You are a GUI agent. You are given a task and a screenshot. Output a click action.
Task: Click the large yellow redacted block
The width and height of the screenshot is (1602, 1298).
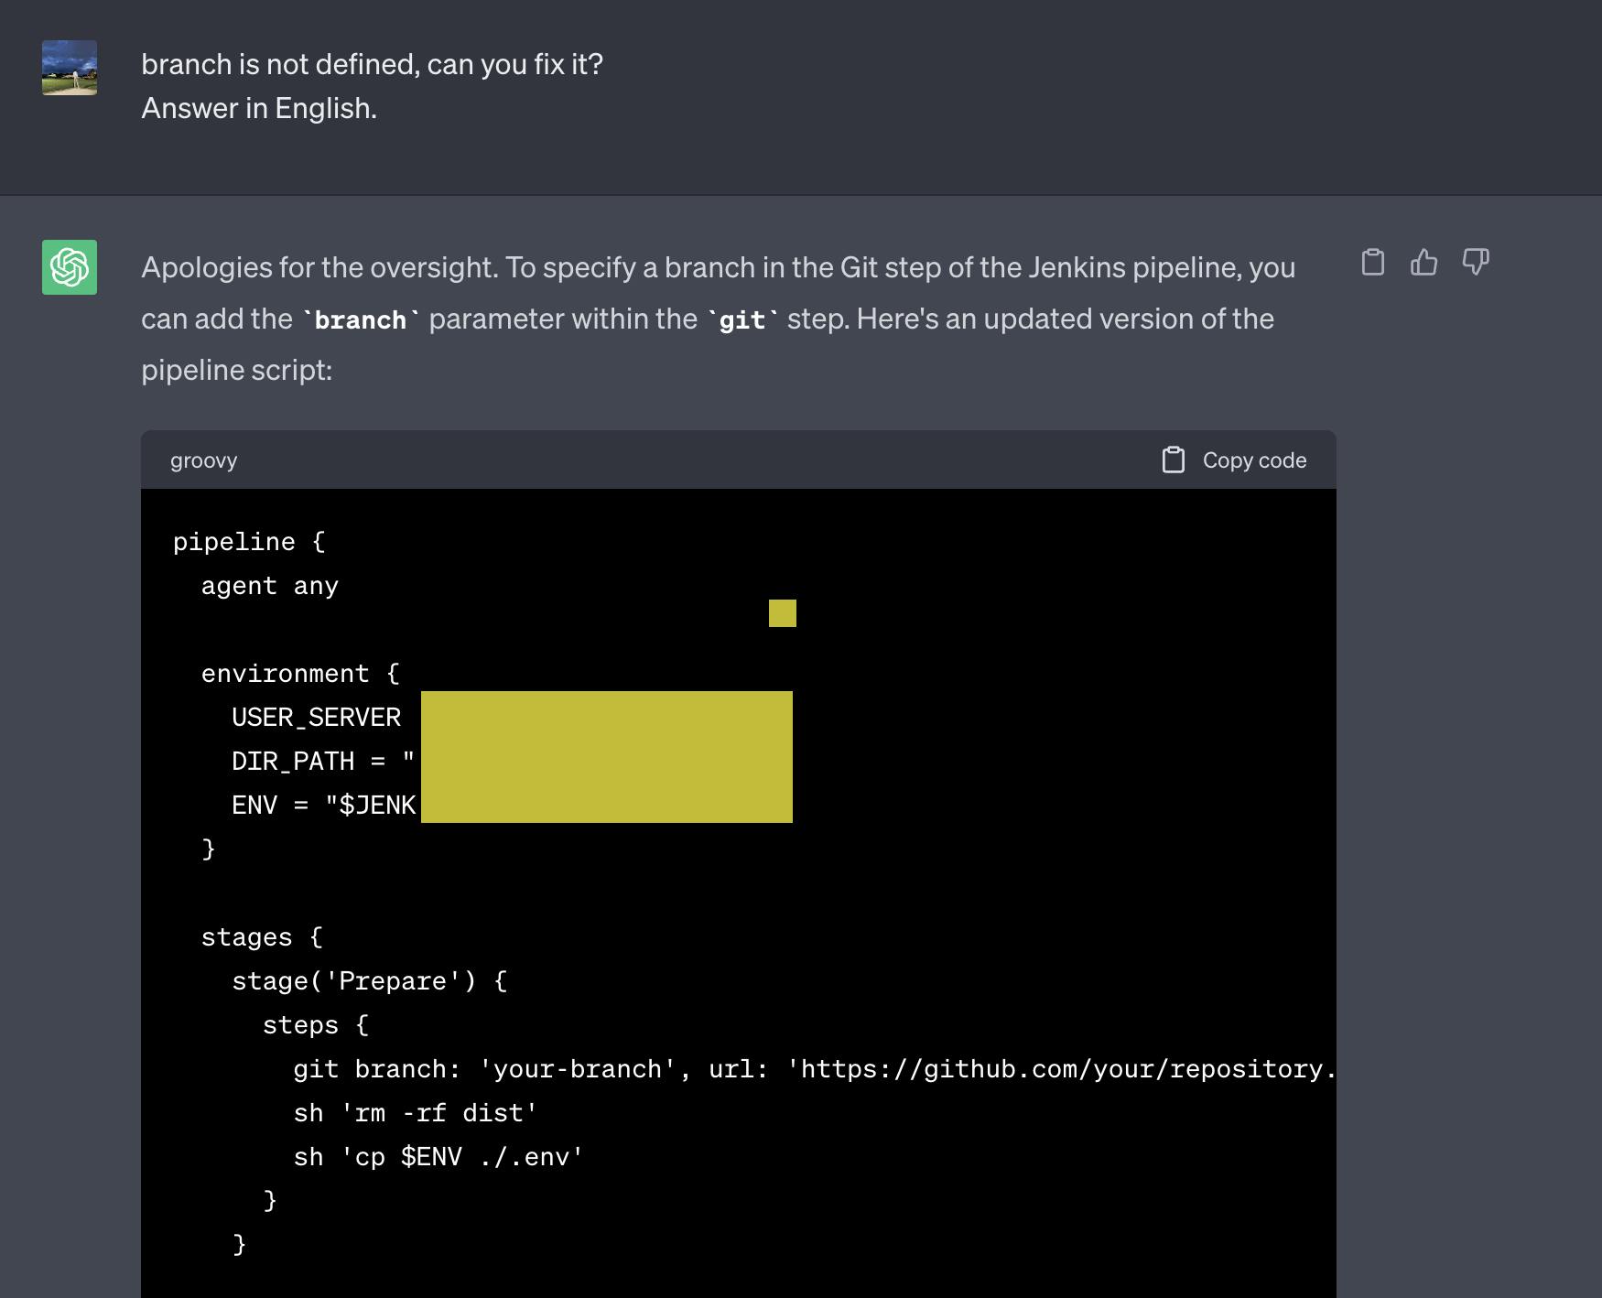click(606, 757)
